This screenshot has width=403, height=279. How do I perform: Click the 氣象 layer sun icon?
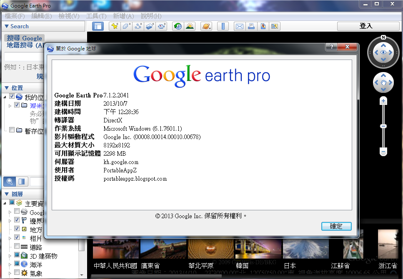[x=24, y=273]
